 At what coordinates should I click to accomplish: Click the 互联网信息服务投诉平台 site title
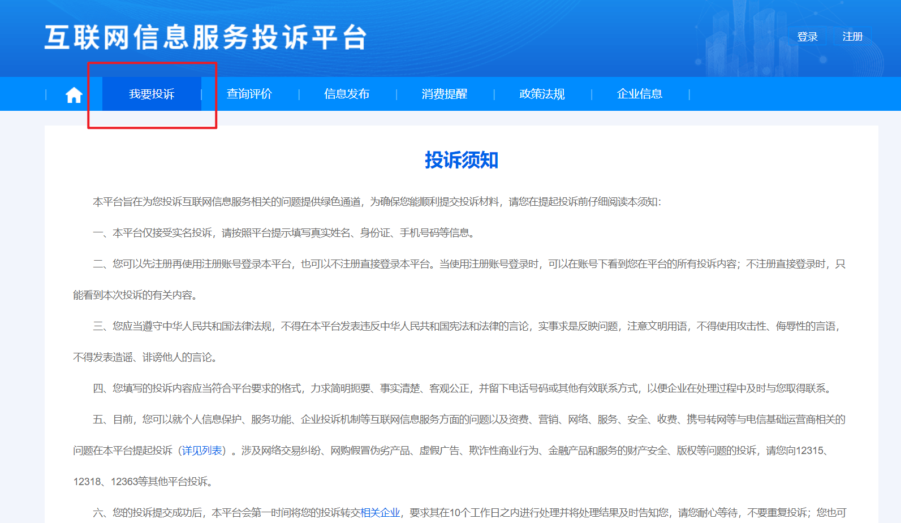point(206,38)
